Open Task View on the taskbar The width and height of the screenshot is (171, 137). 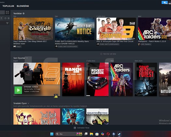[x=86, y=134]
